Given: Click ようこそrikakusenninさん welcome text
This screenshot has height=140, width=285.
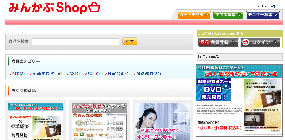Looking at the screenshot, I should (221, 34).
